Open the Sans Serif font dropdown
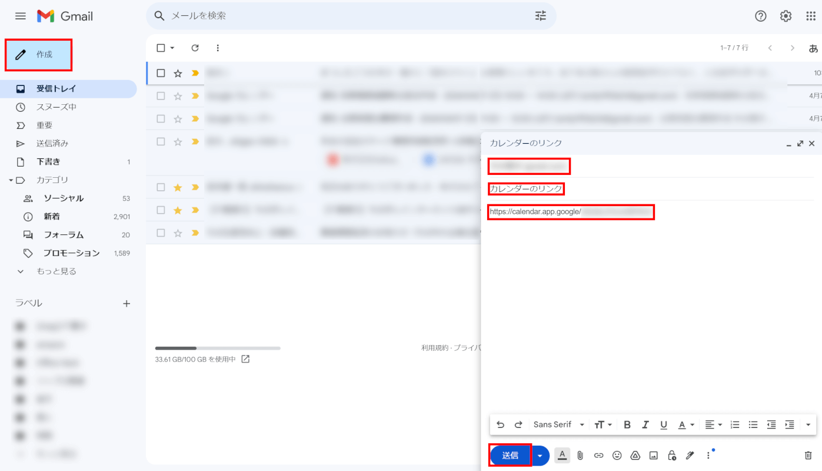This screenshot has width=822, height=471. point(558,424)
